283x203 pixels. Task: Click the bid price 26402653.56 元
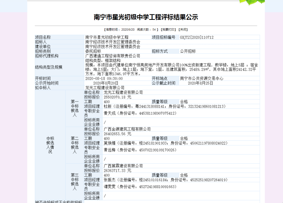pyautogui.click(x=117, y=134)
